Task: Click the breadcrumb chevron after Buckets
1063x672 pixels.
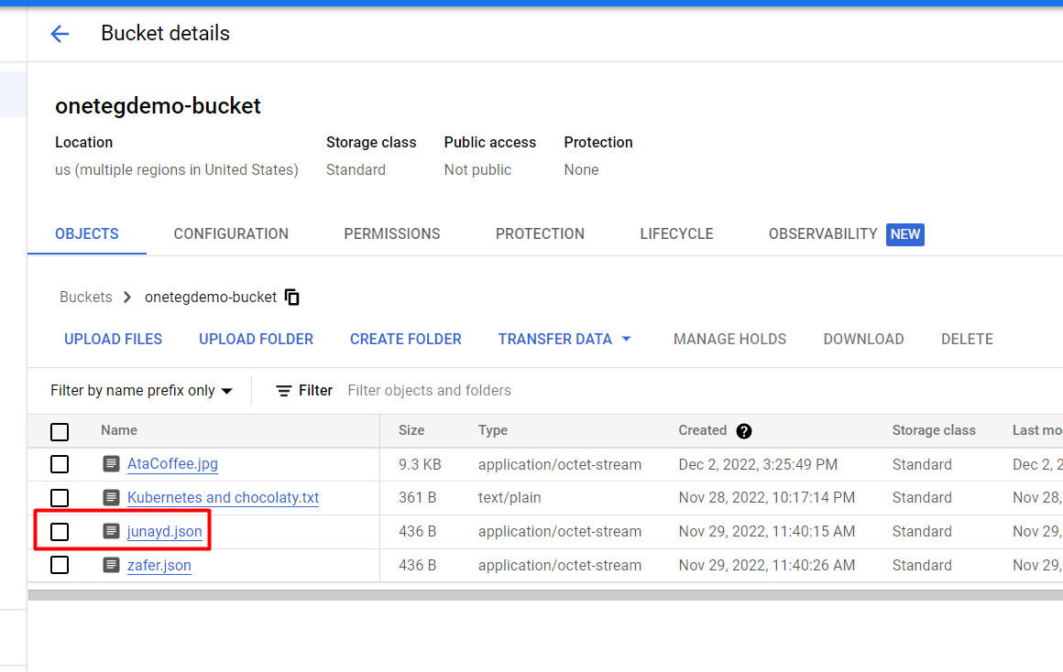Action: (127, 298)
